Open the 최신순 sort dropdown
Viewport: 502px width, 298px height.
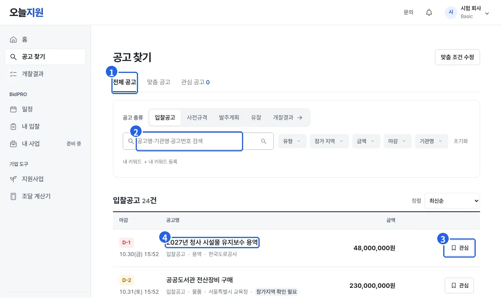click(x=452, y=201)
